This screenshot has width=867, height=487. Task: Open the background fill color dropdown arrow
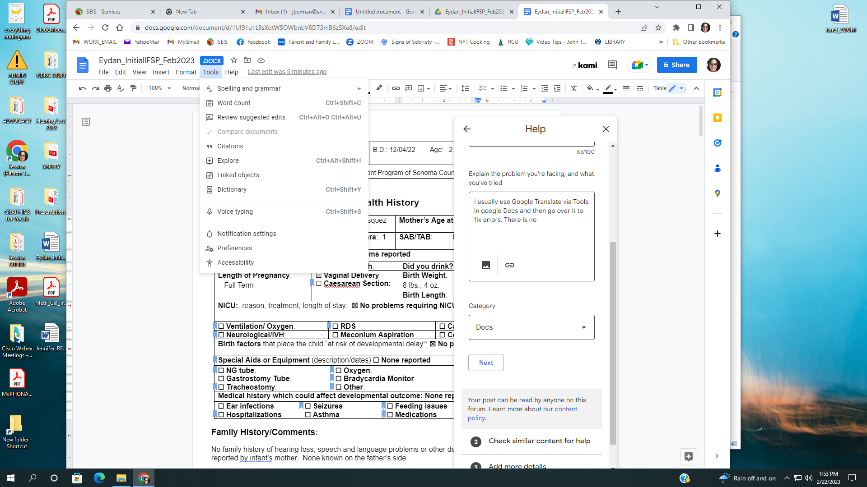pos(597,89)
